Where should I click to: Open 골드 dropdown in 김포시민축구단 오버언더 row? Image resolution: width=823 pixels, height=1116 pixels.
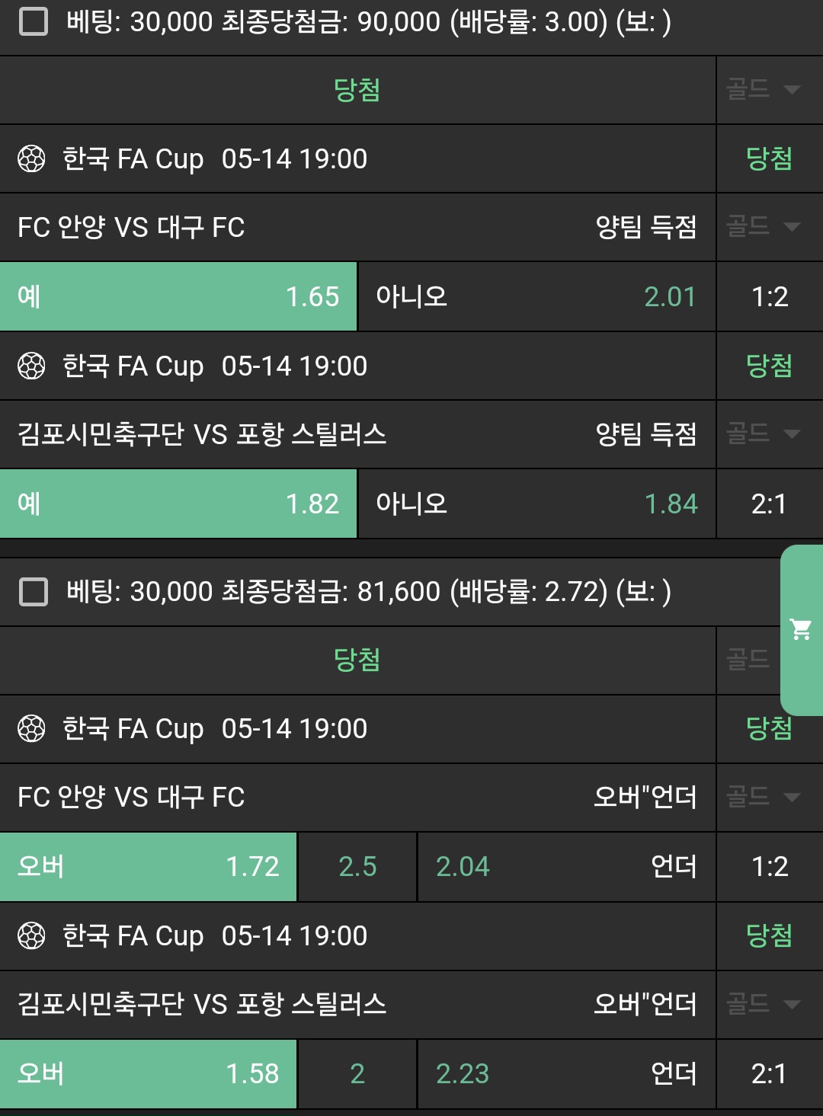(x=764, y=1003)
